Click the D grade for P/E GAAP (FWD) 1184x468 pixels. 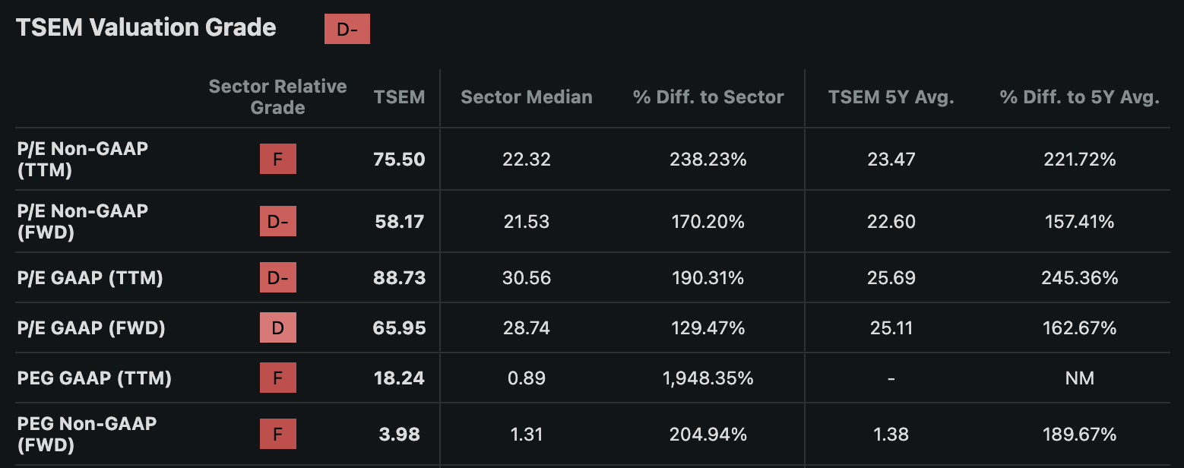tap(278, 328)
